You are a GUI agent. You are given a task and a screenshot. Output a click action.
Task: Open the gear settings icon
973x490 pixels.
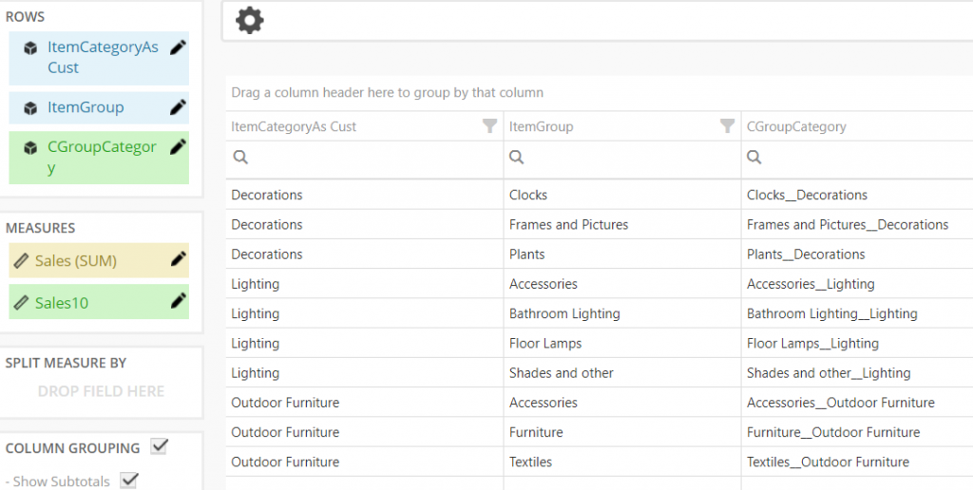[250, 21]
